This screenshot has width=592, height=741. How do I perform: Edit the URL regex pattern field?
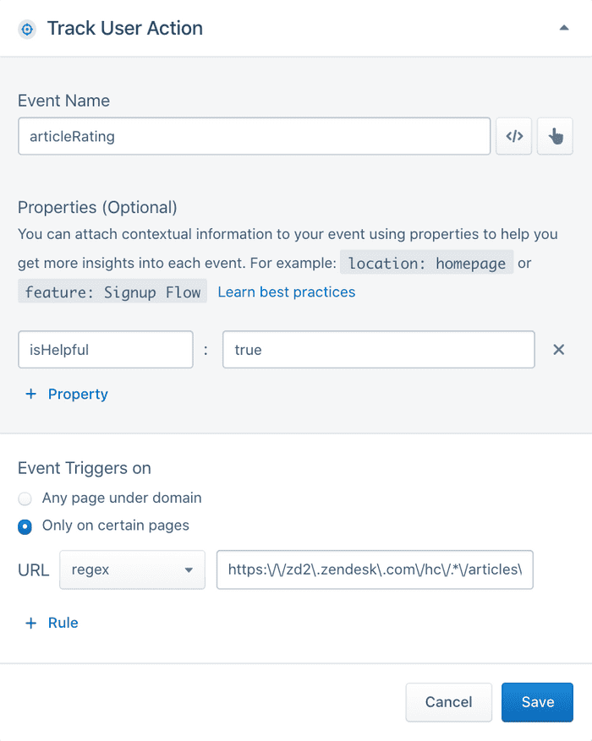[x=375, y=570]
